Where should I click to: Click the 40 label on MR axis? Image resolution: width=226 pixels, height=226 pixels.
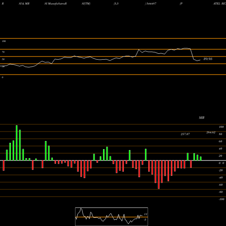point(220,149)
